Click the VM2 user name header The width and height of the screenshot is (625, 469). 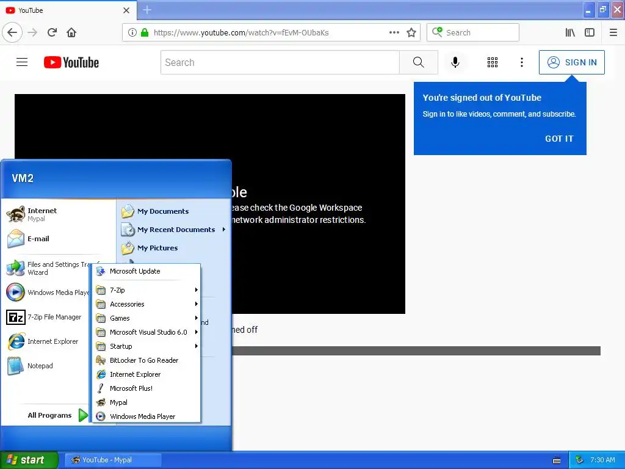point(23,178)
